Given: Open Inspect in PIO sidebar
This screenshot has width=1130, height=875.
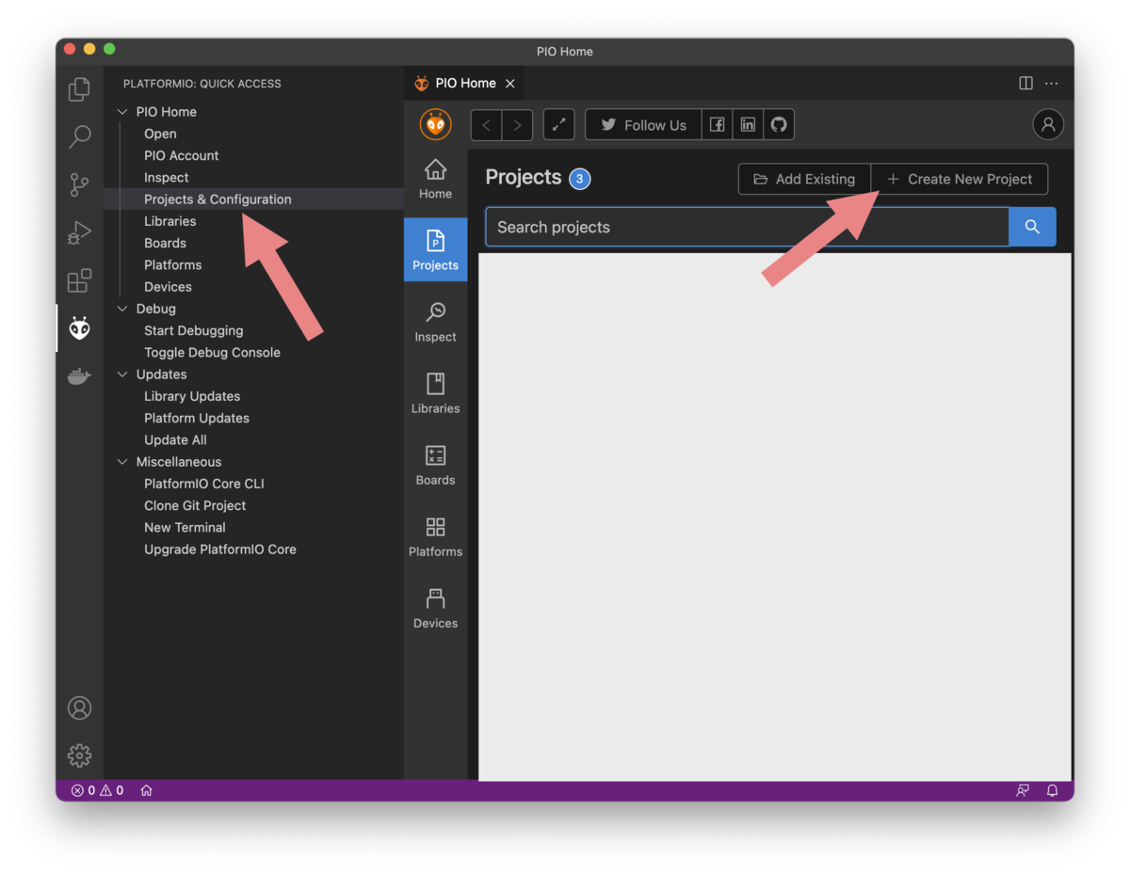Looking at the screenshot, I should [x=435, y=322].
